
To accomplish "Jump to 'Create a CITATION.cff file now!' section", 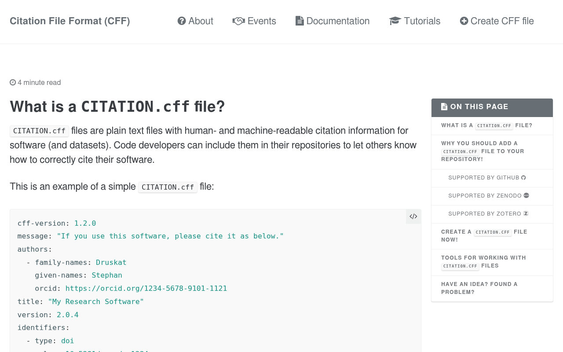I will 492,236.
